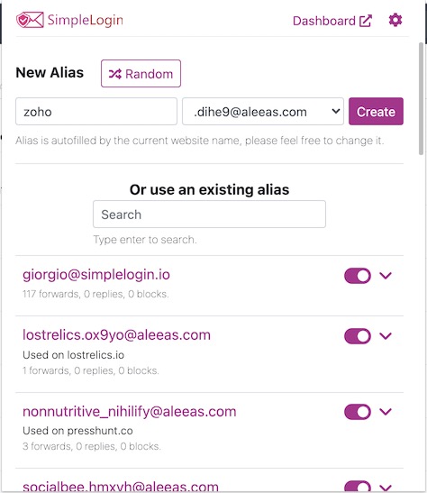Image resolution: width=427 pixels, height=493 pixels.
Task: Toggle the socialbee.hmxvh@aleeas.com alias switch
Action: click(358, 486)
